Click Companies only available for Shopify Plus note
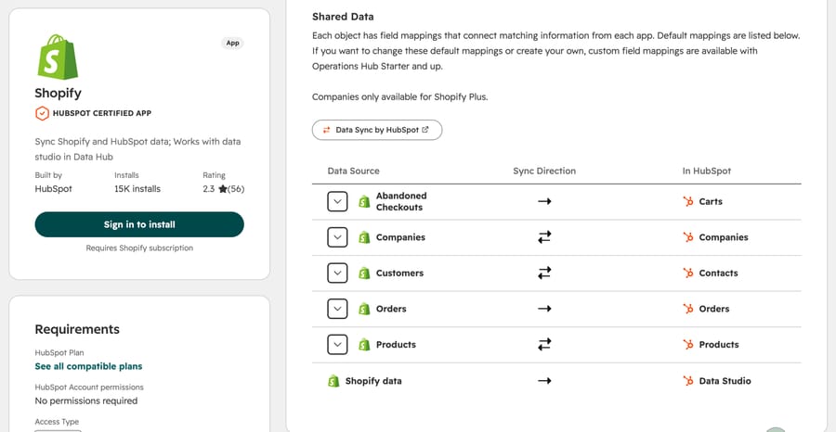836x432 pixels. pyautogui.click(x=399, y=97)
